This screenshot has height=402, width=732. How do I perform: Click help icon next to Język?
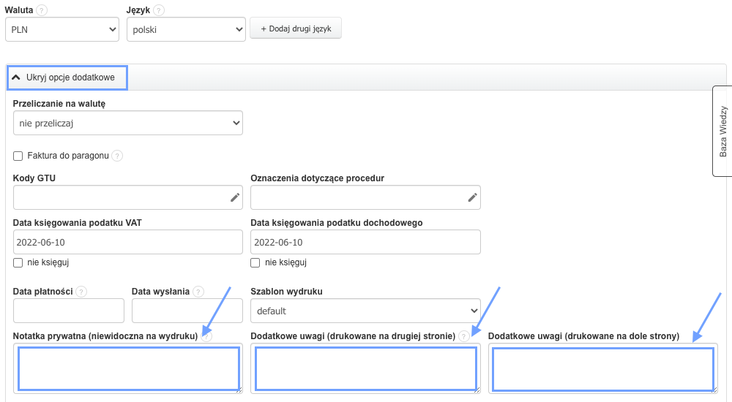[x=159, y=10]
